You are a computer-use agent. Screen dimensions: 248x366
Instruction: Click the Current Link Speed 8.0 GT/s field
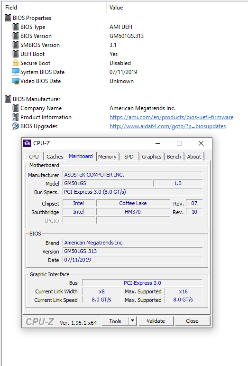coord(101,300)
